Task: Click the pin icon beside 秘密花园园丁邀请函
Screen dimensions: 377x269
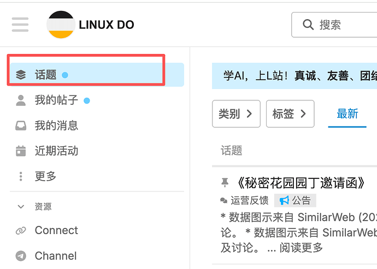Action: coord(225,183)
